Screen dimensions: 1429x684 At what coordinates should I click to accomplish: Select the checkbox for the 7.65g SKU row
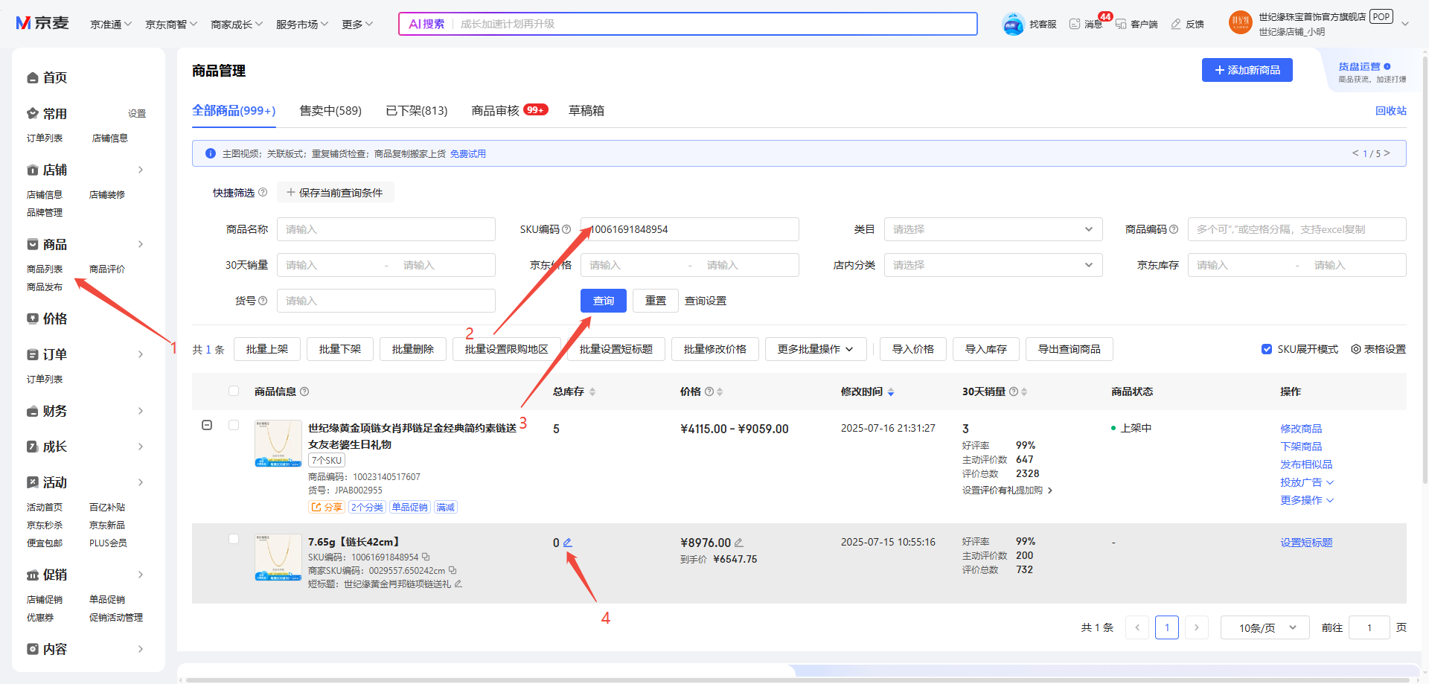point(234,539)
